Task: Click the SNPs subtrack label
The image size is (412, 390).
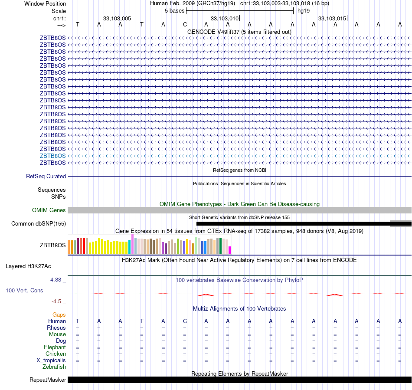Action: click(59, 197)
